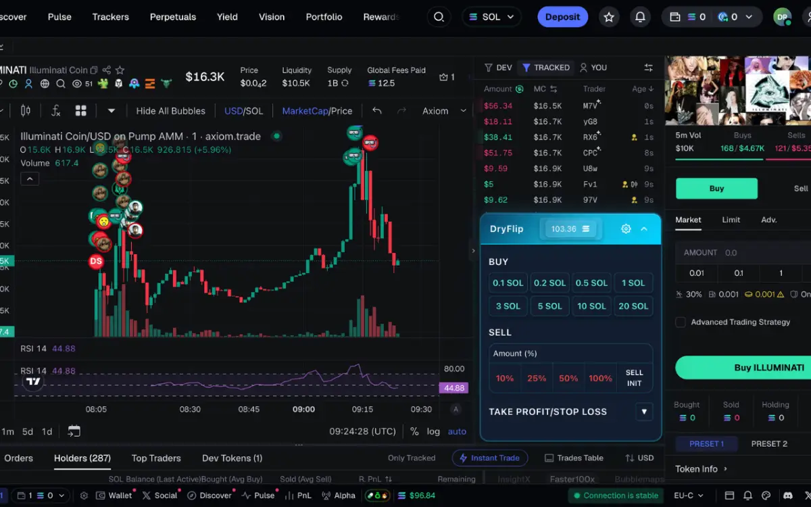Open the token website globe icon
The height and width of the screenshot is (507, 811).
[x=45, y=84]
